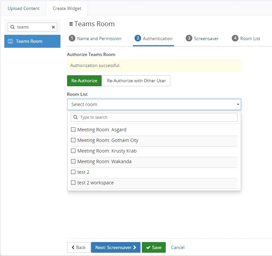Click the checkmark icon on the Save button

coord(148,247)
